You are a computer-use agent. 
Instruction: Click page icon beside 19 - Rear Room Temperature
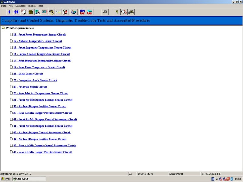pos(11,67)
